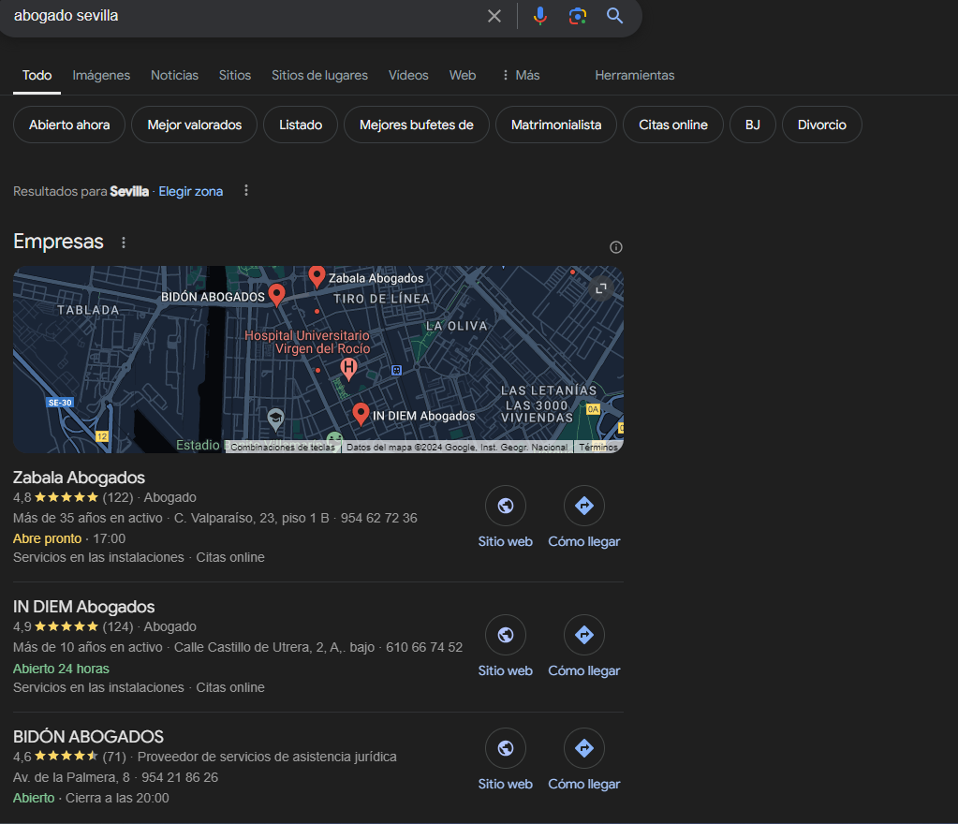Viewport: 958px width, 824px height.
Task: Click the BIDÓN ABOGADOS map pin
Action: coord(277,295)
